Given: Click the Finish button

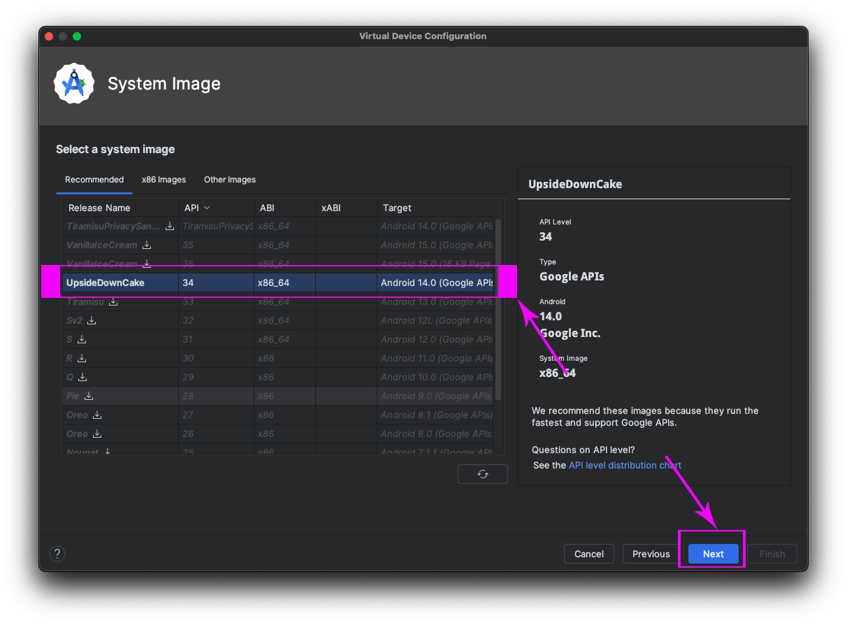Looking at the screenshot, I should pyautogui.click(x=772, y=554).
